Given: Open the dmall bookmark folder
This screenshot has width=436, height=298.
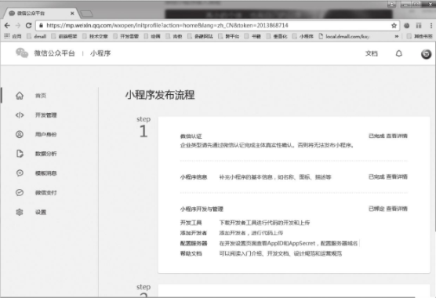Looking at the screenshot, I should point(36,36).
